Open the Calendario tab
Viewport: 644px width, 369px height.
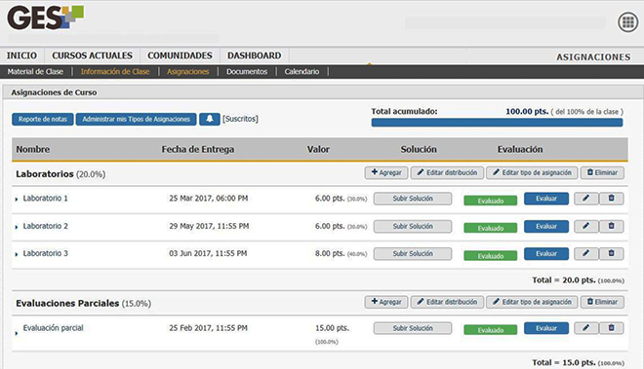coord(302,72)
